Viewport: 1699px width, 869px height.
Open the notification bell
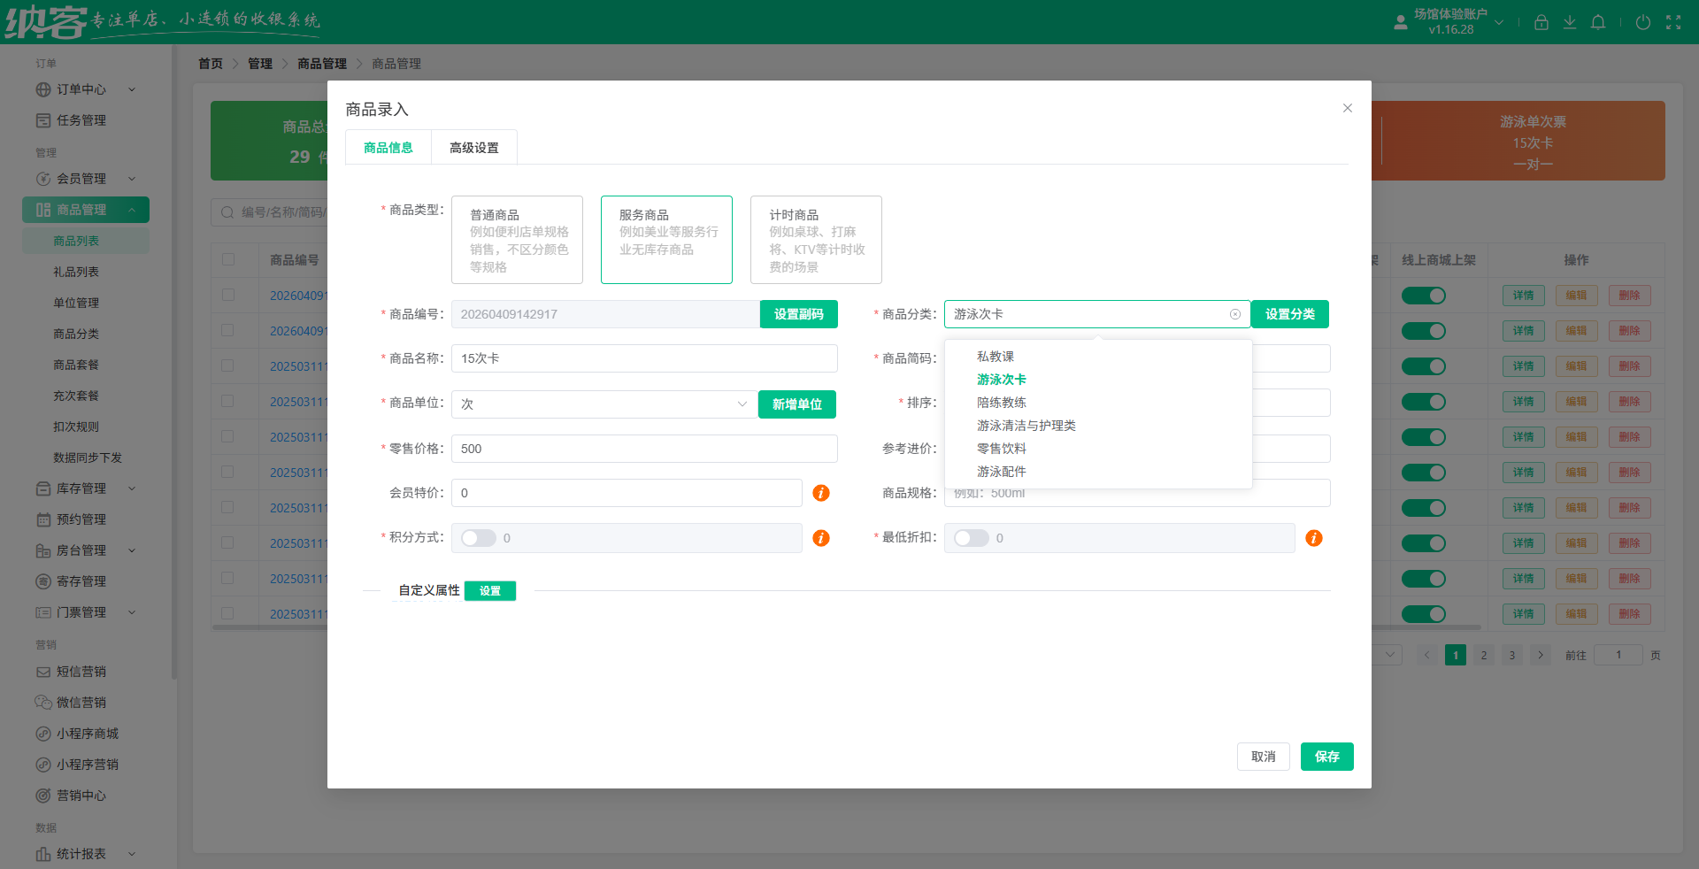click(1598, 22)
